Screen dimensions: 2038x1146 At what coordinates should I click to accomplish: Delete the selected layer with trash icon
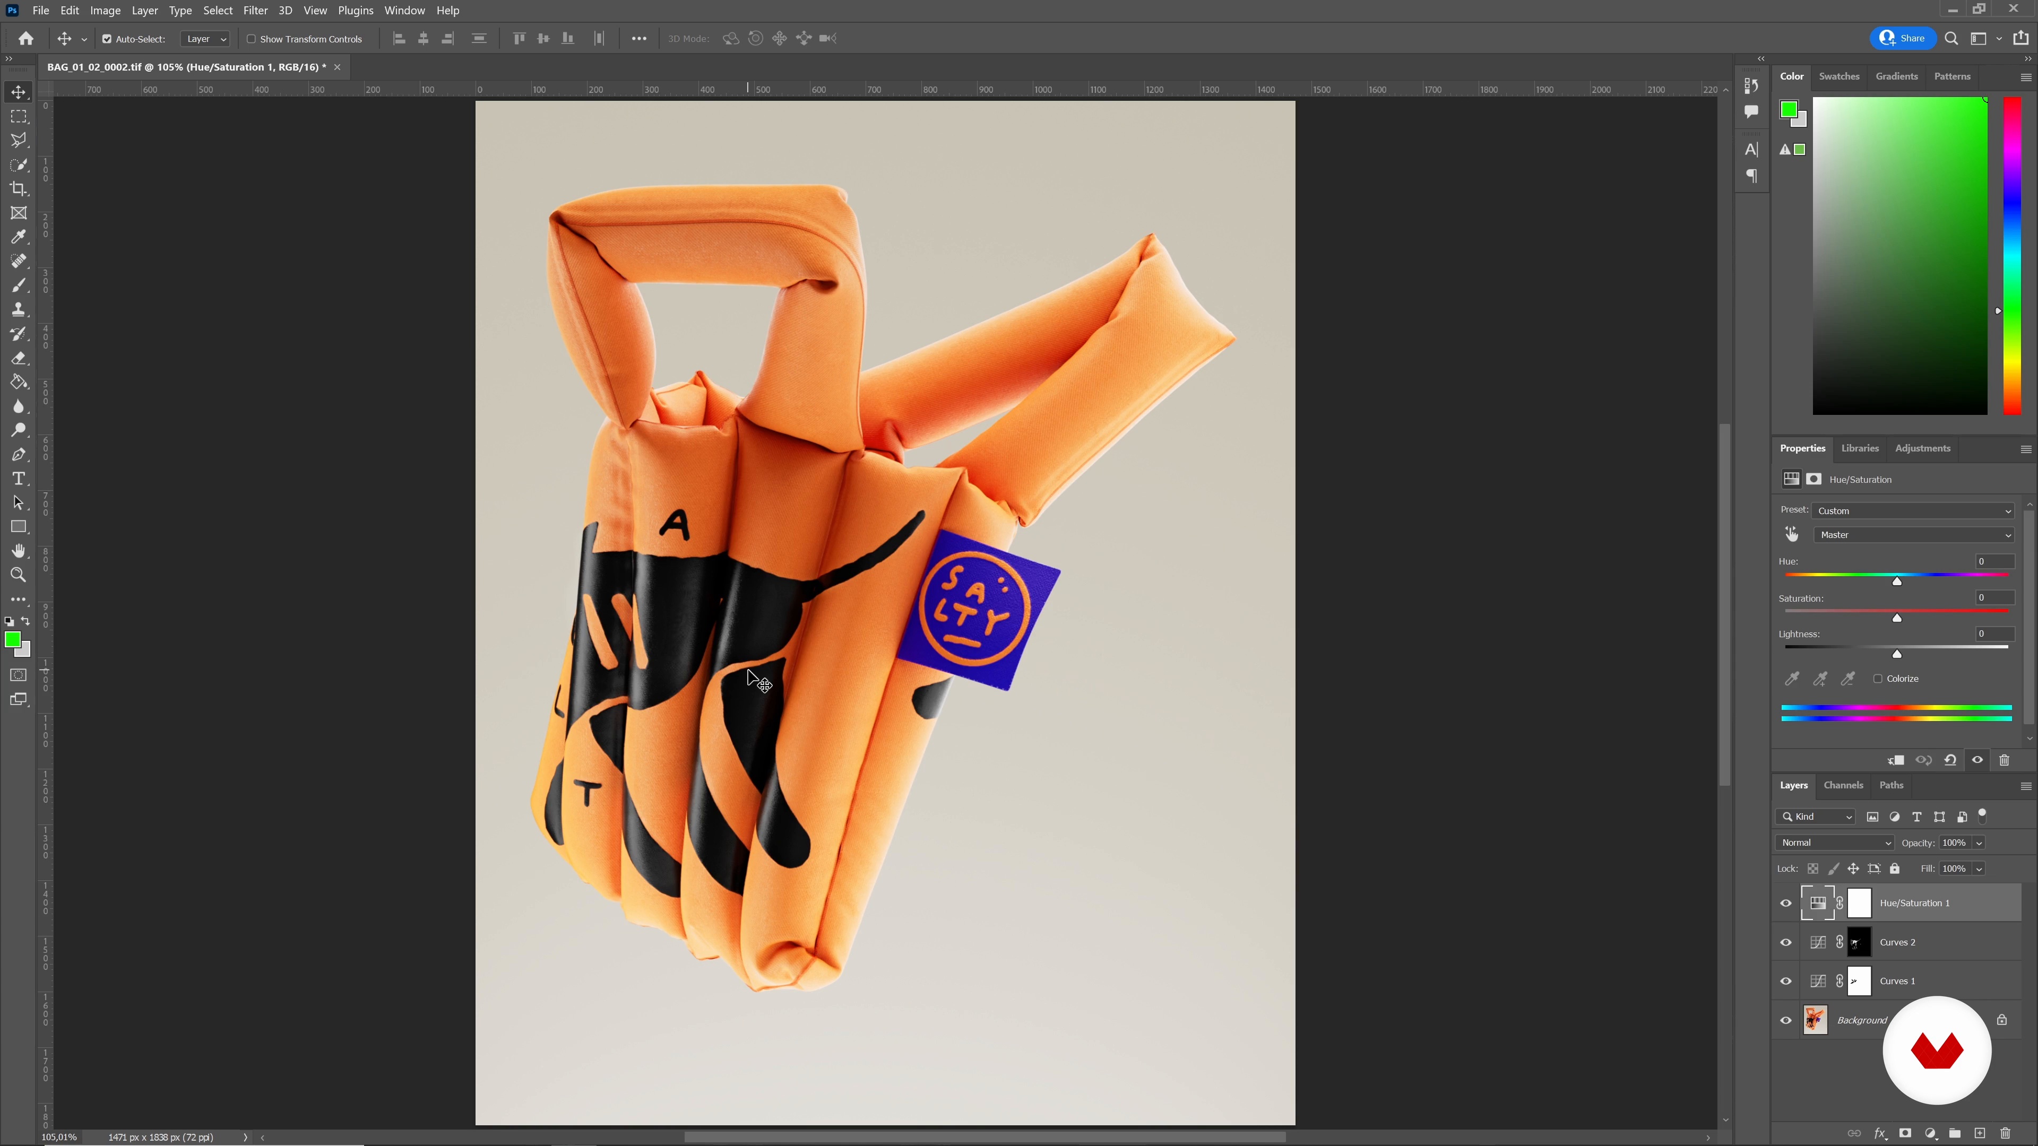pyautogui.click(x=2005, y=1133)
